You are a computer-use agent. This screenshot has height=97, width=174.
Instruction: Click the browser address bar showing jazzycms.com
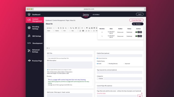[x=89, y=9]
